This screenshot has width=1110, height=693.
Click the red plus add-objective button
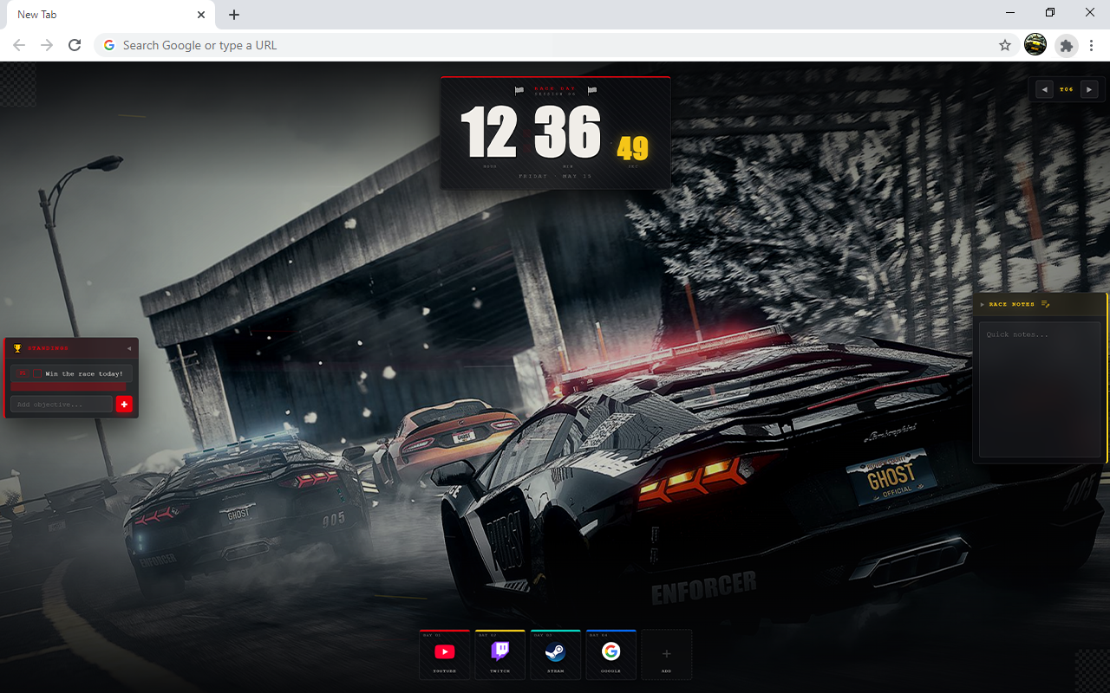coord(124,404)
